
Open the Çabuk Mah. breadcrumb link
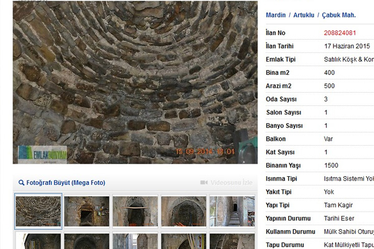pyautogui.click(x=338, y=15)
